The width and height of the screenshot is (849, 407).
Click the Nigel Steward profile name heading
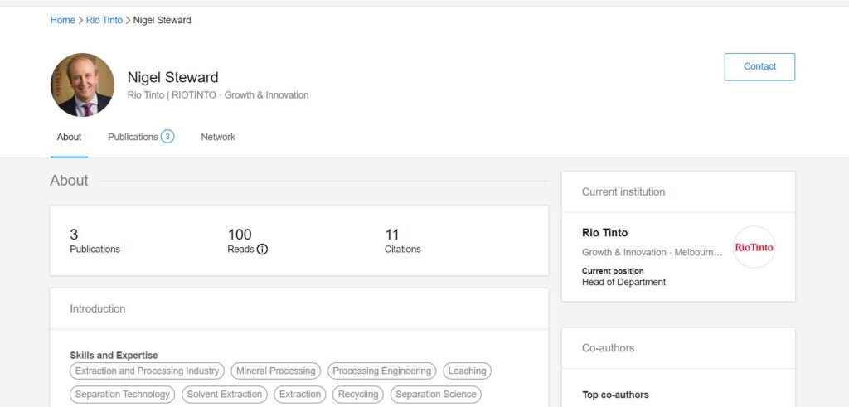pos(172,77)
